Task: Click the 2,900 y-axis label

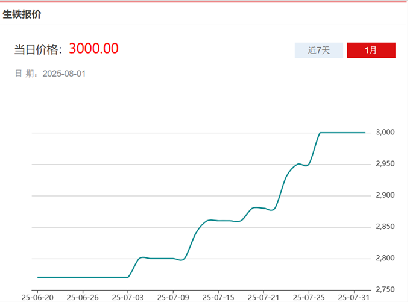Action: click(x=385, y=195)
